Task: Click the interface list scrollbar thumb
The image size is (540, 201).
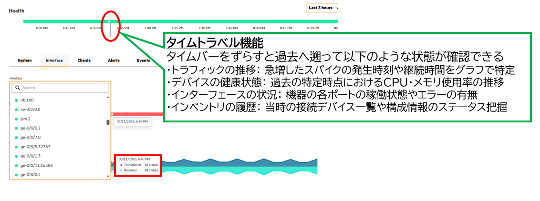Action: (x=107, y=122)
